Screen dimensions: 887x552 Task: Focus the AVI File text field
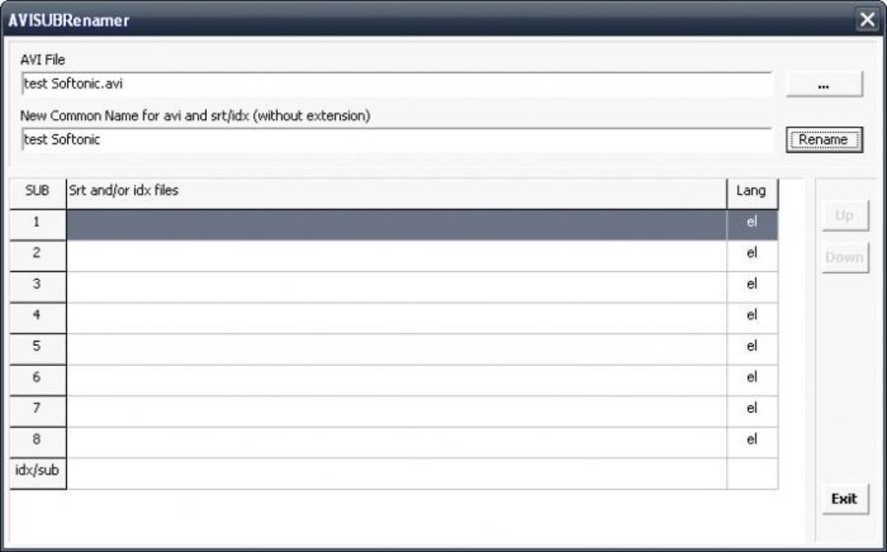pyautogui.click(x=397, y=84)
